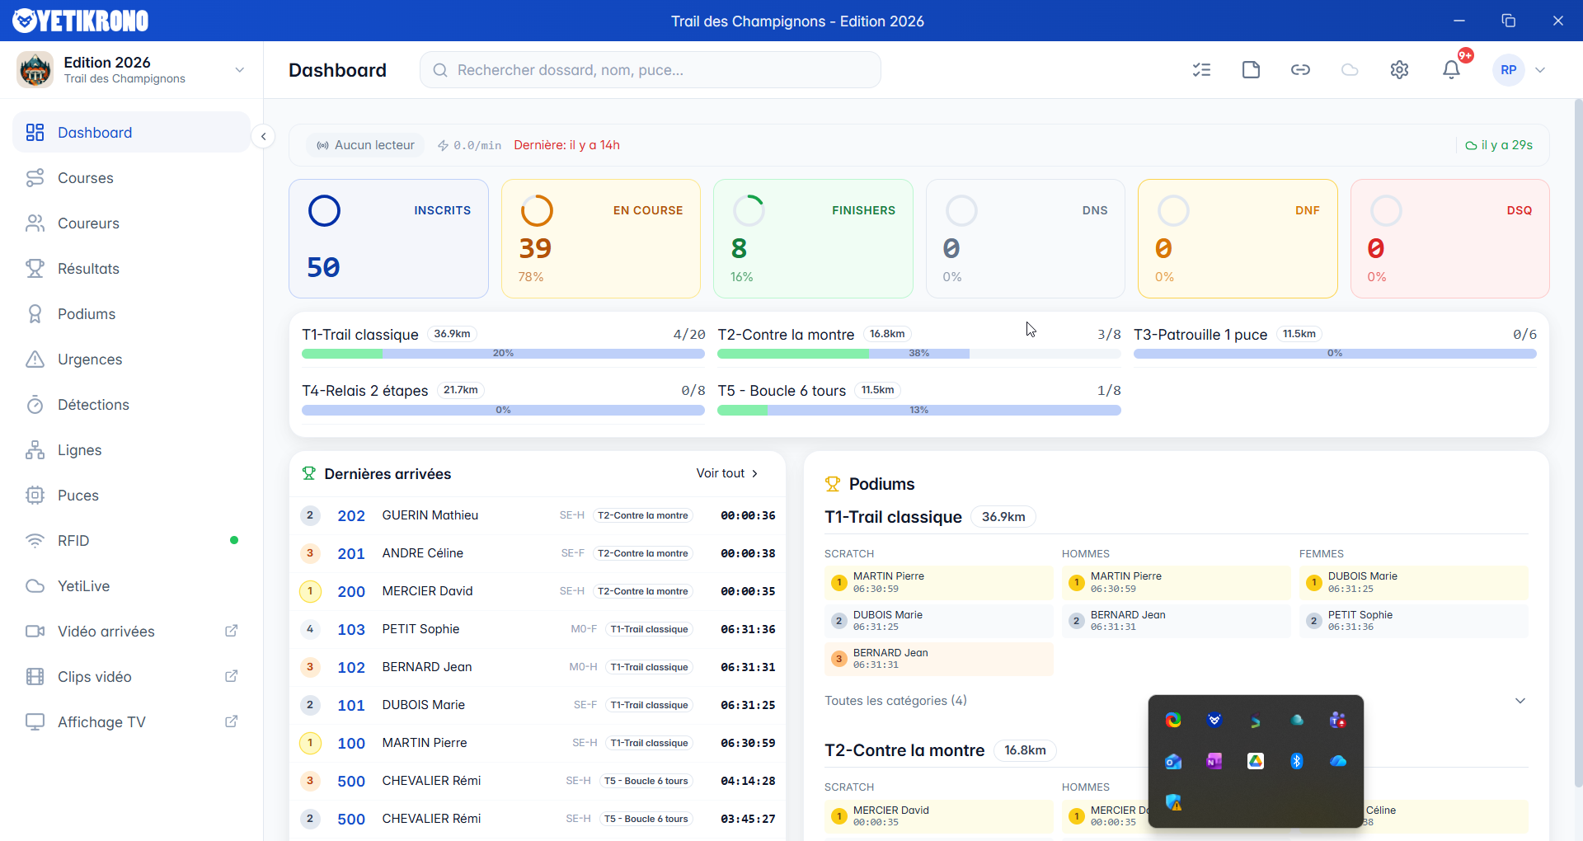Image resolution: width=1583 pixels, height=841 pixels.
Task: Open the RFID sidebar item
Action: click(x=73, y=541)
